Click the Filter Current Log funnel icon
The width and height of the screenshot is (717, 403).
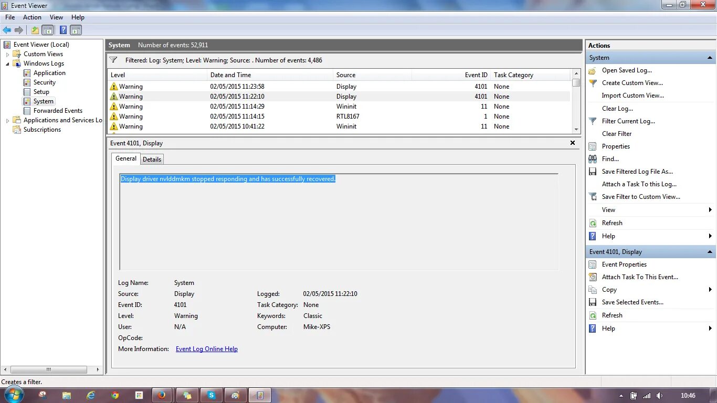coord(593,121)
